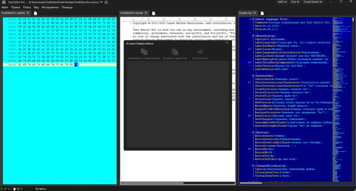
Task: Close the TextEditorPro.license tab
Action: [x=146, y=13]
